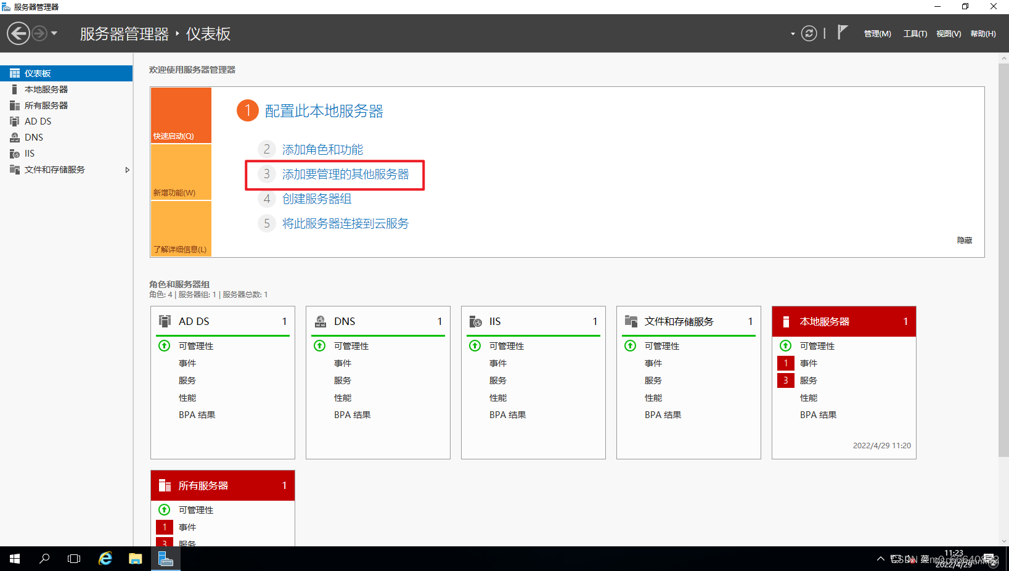Open AD DS from the sidebar
Image resolution: width=1009 pixels, height=571 pixels.
pyautogui.click(x=66, y=121)
